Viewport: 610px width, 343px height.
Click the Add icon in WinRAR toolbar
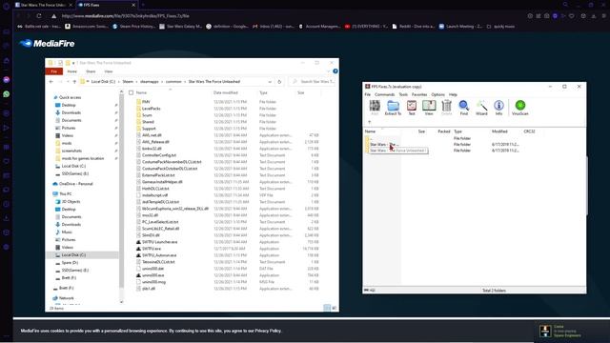375,108
